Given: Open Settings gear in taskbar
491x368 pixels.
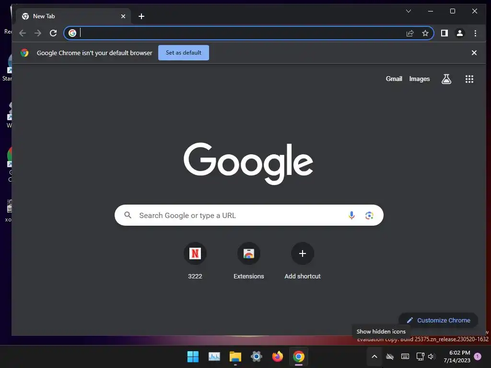Looking at the screenshot, I should point(256,356).
